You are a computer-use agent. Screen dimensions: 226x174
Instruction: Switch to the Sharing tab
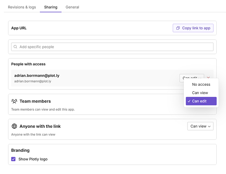click(51, 7)
